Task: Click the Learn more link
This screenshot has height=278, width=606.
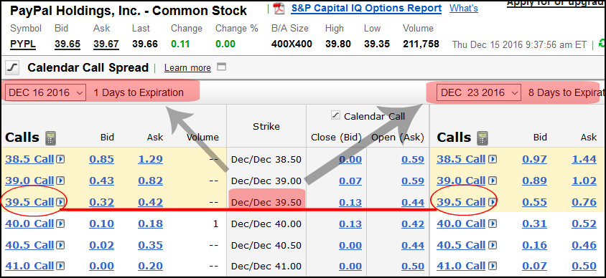Action: [187, 68]
